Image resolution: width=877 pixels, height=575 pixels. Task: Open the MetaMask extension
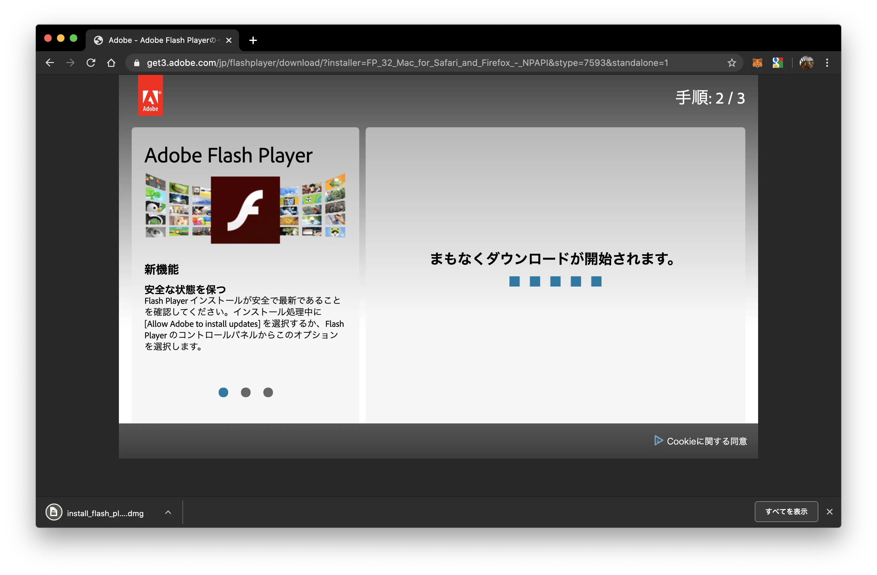[x=757, y=63]
